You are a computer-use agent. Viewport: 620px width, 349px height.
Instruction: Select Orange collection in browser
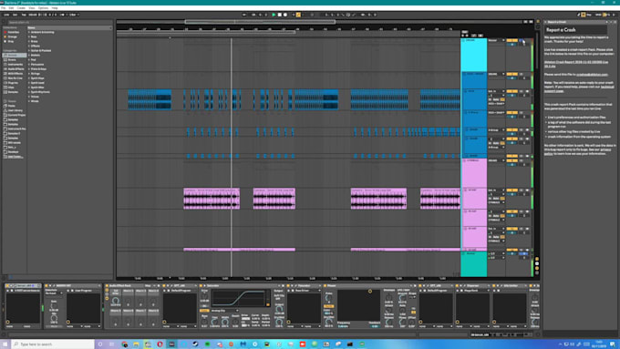pos(12,36)
